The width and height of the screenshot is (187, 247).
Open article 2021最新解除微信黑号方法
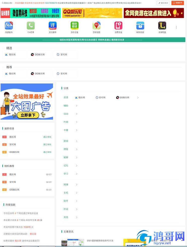tap(100, 240)
